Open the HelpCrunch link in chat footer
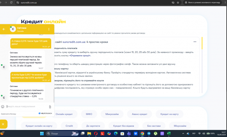 pyautogui.click(x=45, y=113)
